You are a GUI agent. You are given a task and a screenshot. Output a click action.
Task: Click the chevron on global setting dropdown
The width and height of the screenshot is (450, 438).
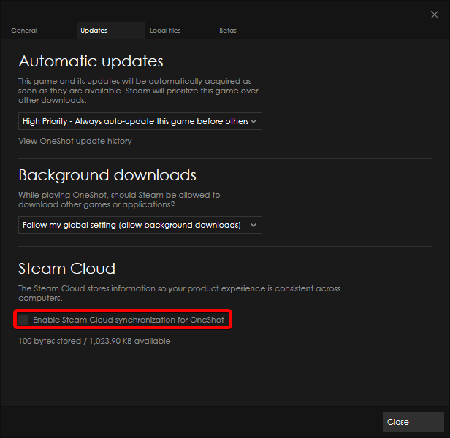[x=253, y=225]
